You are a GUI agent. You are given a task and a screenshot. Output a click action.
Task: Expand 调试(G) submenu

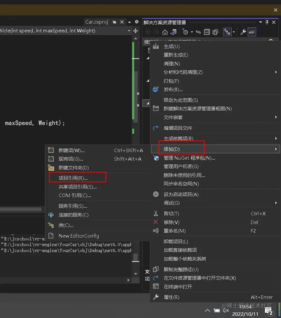tap(216, 203)
